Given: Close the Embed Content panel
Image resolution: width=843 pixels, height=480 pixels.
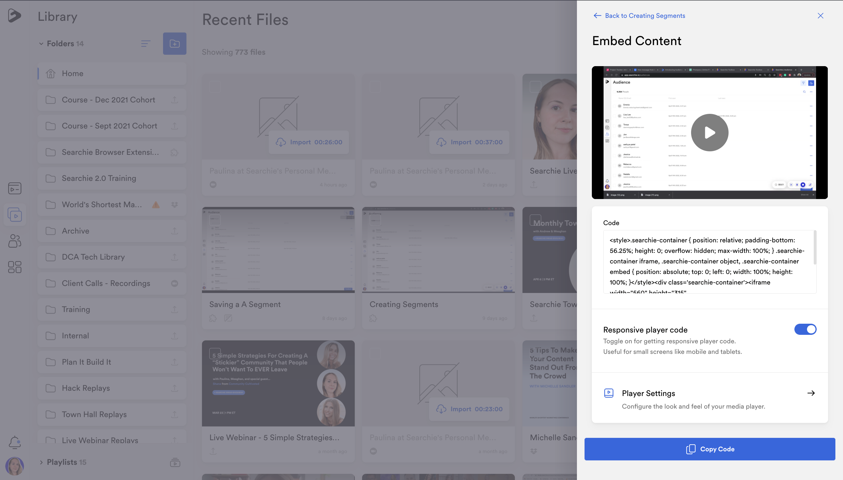Looking at the screenshot, I should (x=820, y=16).
